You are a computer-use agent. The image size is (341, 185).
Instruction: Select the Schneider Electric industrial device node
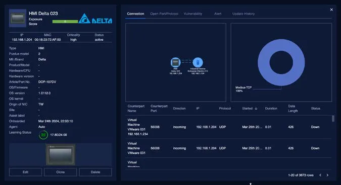point(198,62)
